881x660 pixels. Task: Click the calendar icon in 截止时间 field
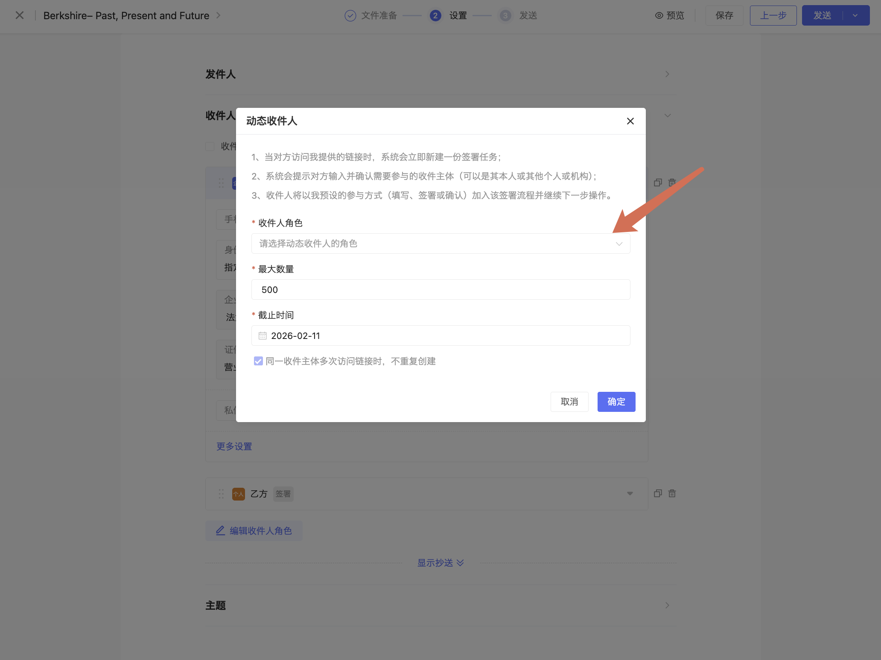coord(263,336)
